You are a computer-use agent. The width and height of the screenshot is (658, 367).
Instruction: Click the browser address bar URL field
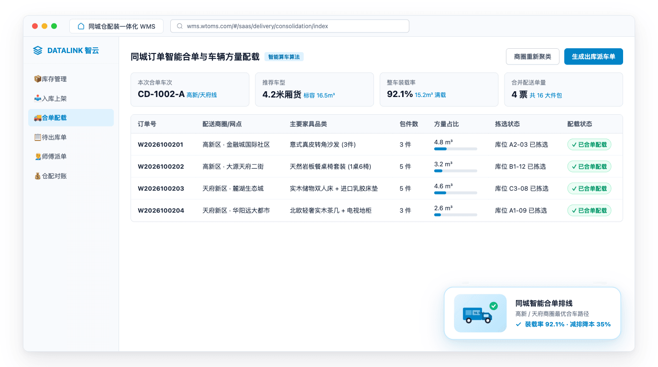tap(290, 26)
